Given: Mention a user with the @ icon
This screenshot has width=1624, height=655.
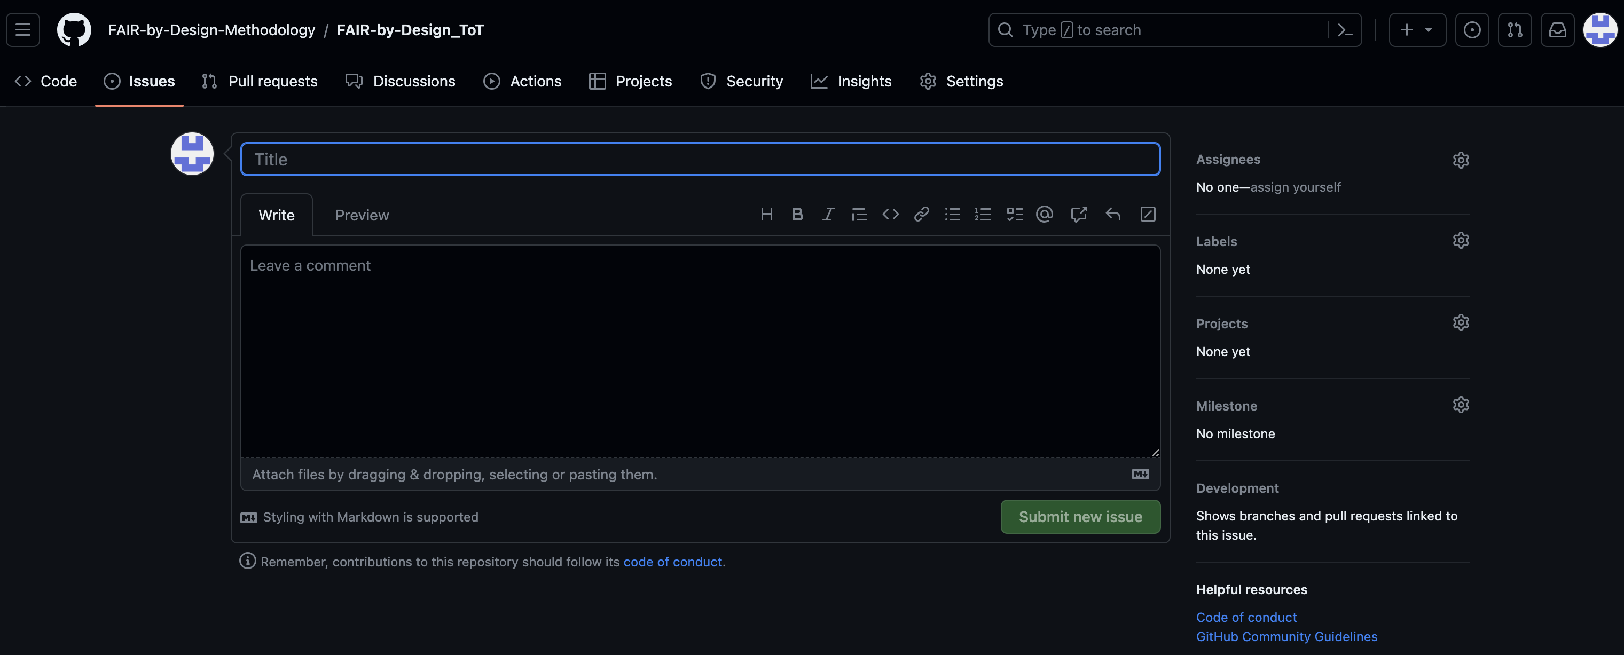Looking at the screenshot, I should coord(1045,214).
